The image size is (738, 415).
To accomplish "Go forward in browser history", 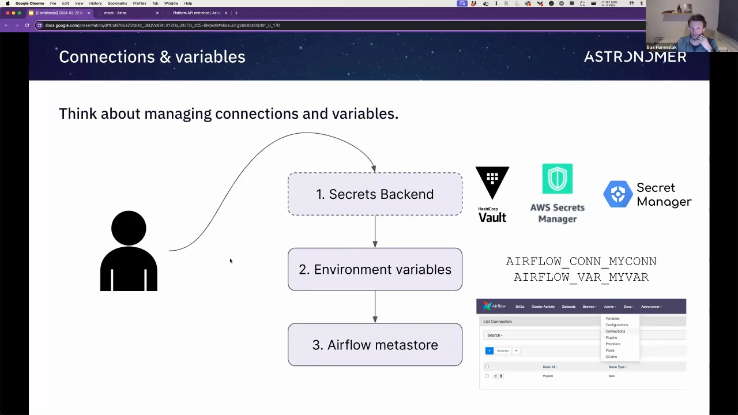I will pyautogui.click(x=16, y=25).
